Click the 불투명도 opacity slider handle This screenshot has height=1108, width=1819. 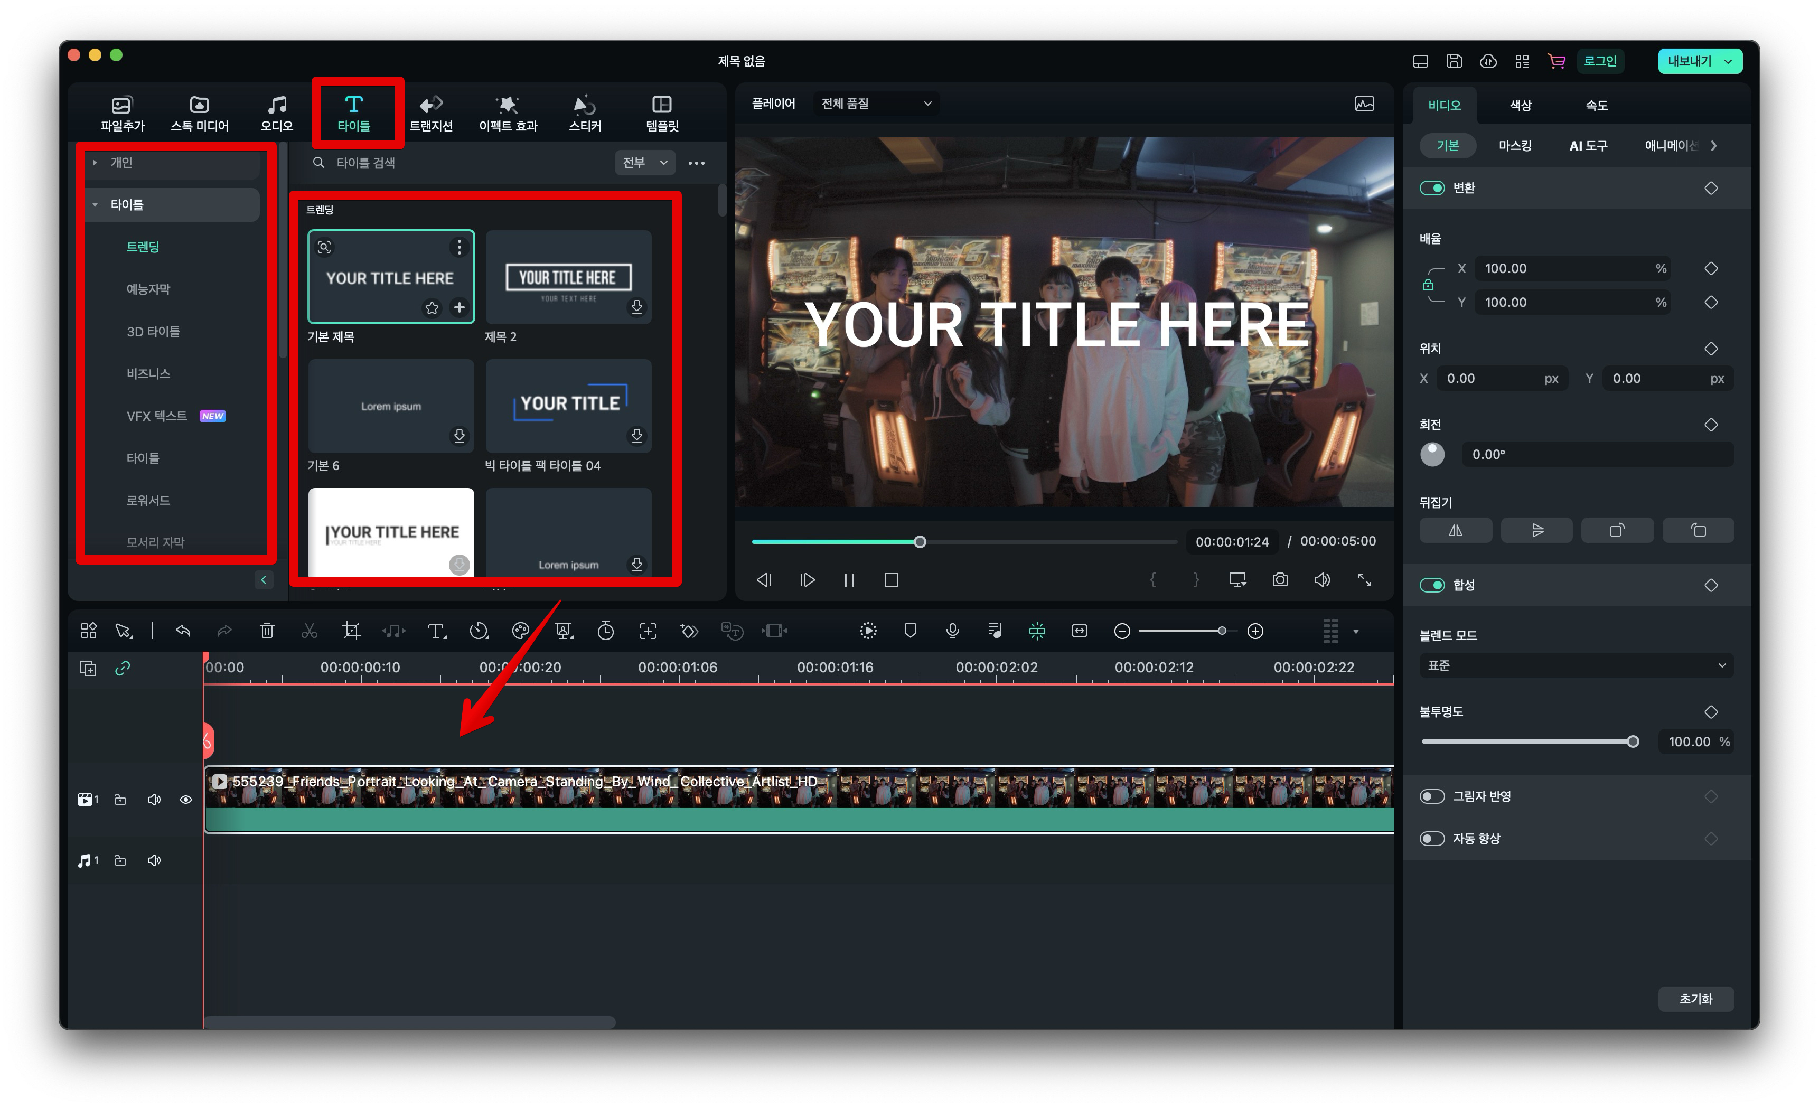1633,742
